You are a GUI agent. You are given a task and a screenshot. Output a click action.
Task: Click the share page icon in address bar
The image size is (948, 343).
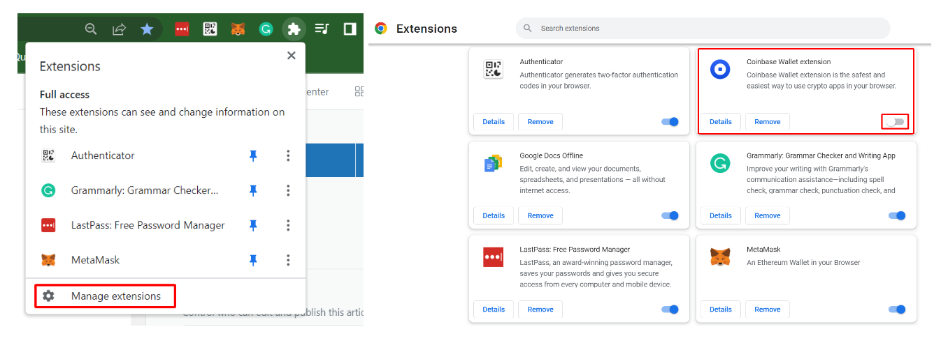pos(119,29)
